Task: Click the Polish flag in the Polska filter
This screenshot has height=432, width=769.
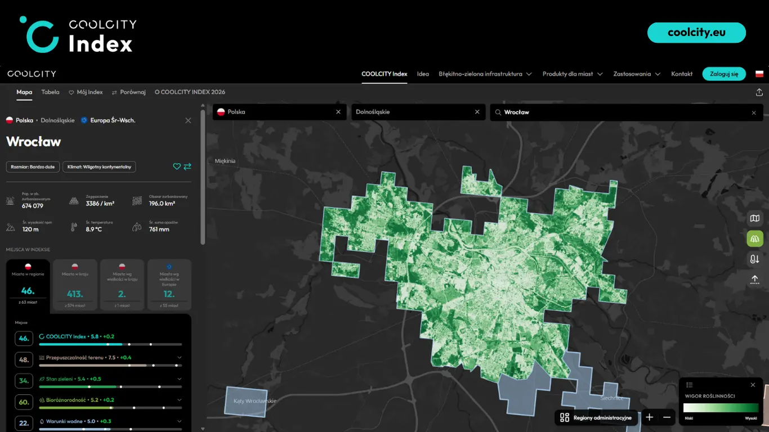Action: tap(221, 112)
